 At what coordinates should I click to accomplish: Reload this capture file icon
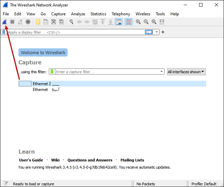pyautogui.click(x=61, y=22)
